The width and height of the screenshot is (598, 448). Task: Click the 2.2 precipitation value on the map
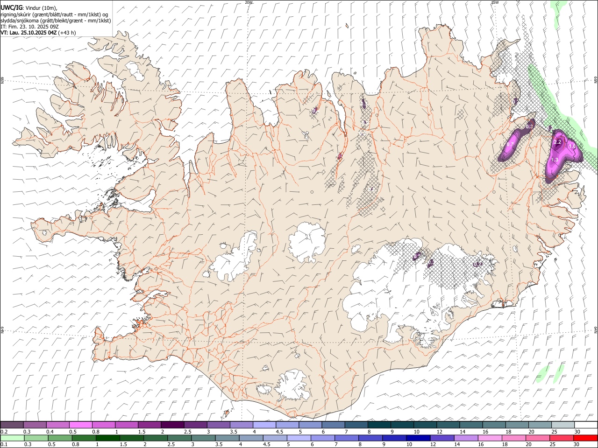[557, 142]
